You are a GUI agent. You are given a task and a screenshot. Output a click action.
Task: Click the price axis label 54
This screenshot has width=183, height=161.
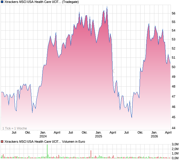[x=174, y=31]
